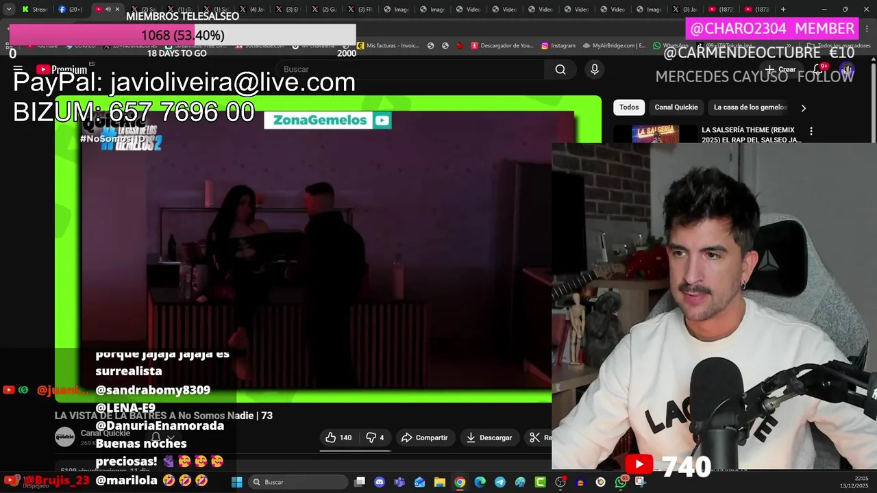Toggle the channel notification bell dropdown
Screen dimensions: 877x493
pyautogui.click(x=162, y=438)
